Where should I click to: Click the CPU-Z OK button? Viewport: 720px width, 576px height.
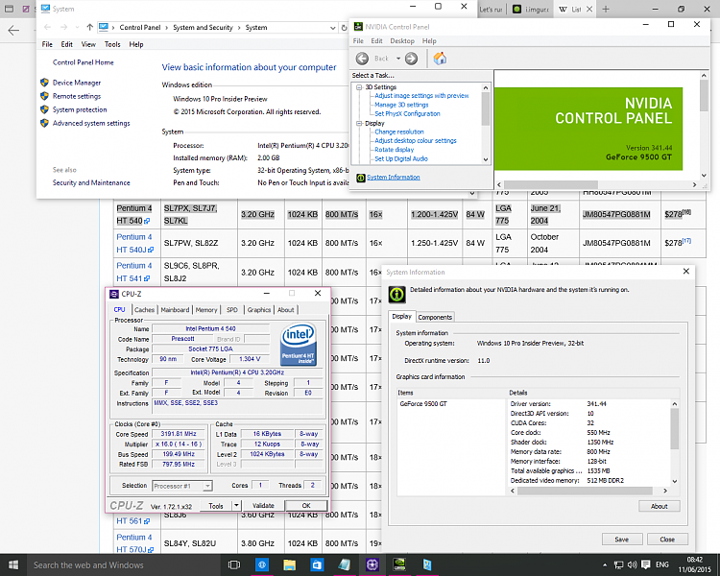click(x=306, y=506)
